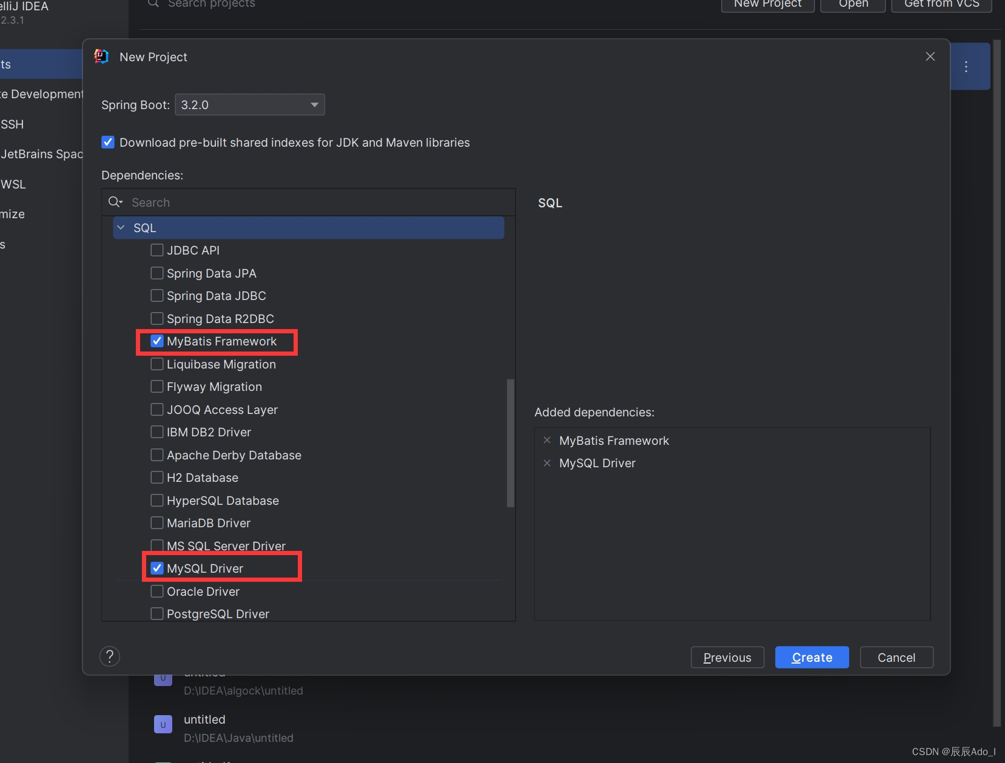Enable Spring Data JPA dependency

pos(157,273)
